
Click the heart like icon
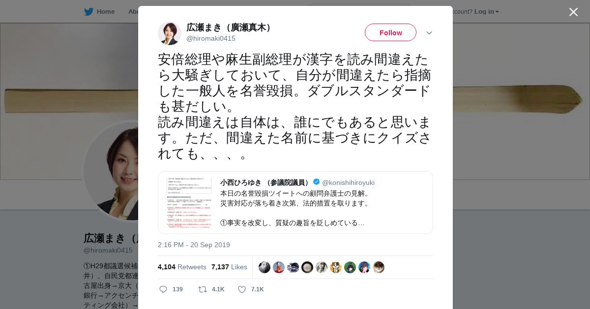click(x=242, y=289)
